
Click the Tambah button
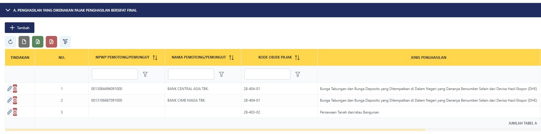pyautogui.click(x=19, y=28)
